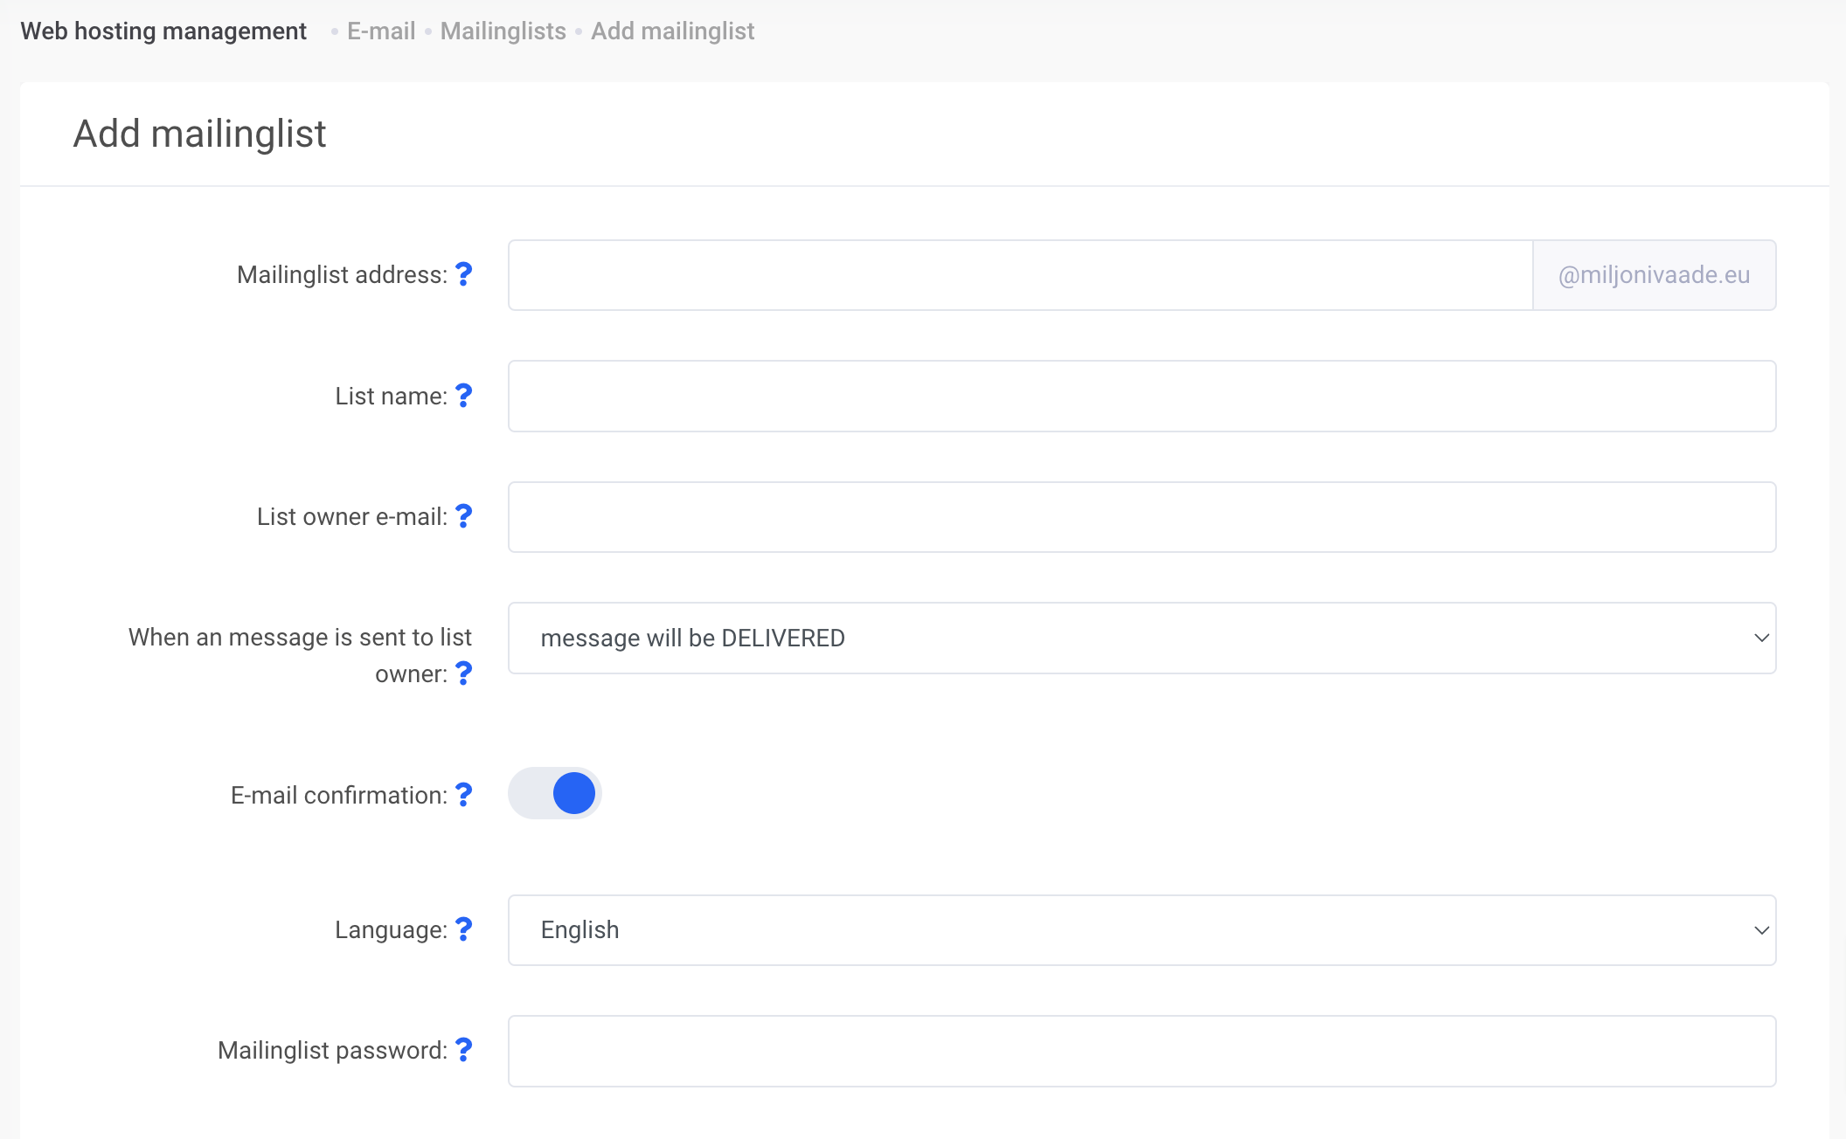Screen dimensions: 1846x1139
Task: Click Add mailinglist breadcrumb item
Action: (x=672, y=31)
